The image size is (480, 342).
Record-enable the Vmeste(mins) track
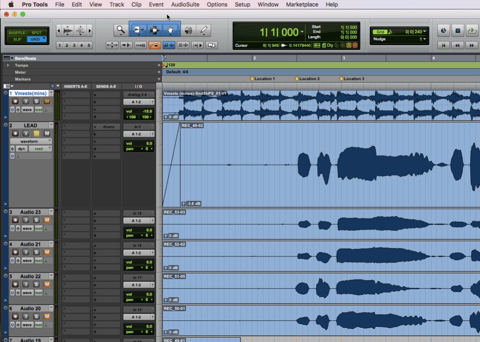click(x=15, y=101)
